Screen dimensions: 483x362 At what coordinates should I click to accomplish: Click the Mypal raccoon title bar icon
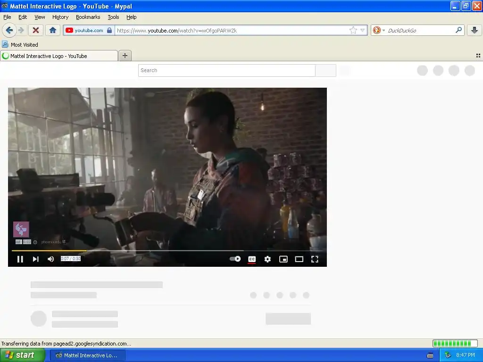5,6
